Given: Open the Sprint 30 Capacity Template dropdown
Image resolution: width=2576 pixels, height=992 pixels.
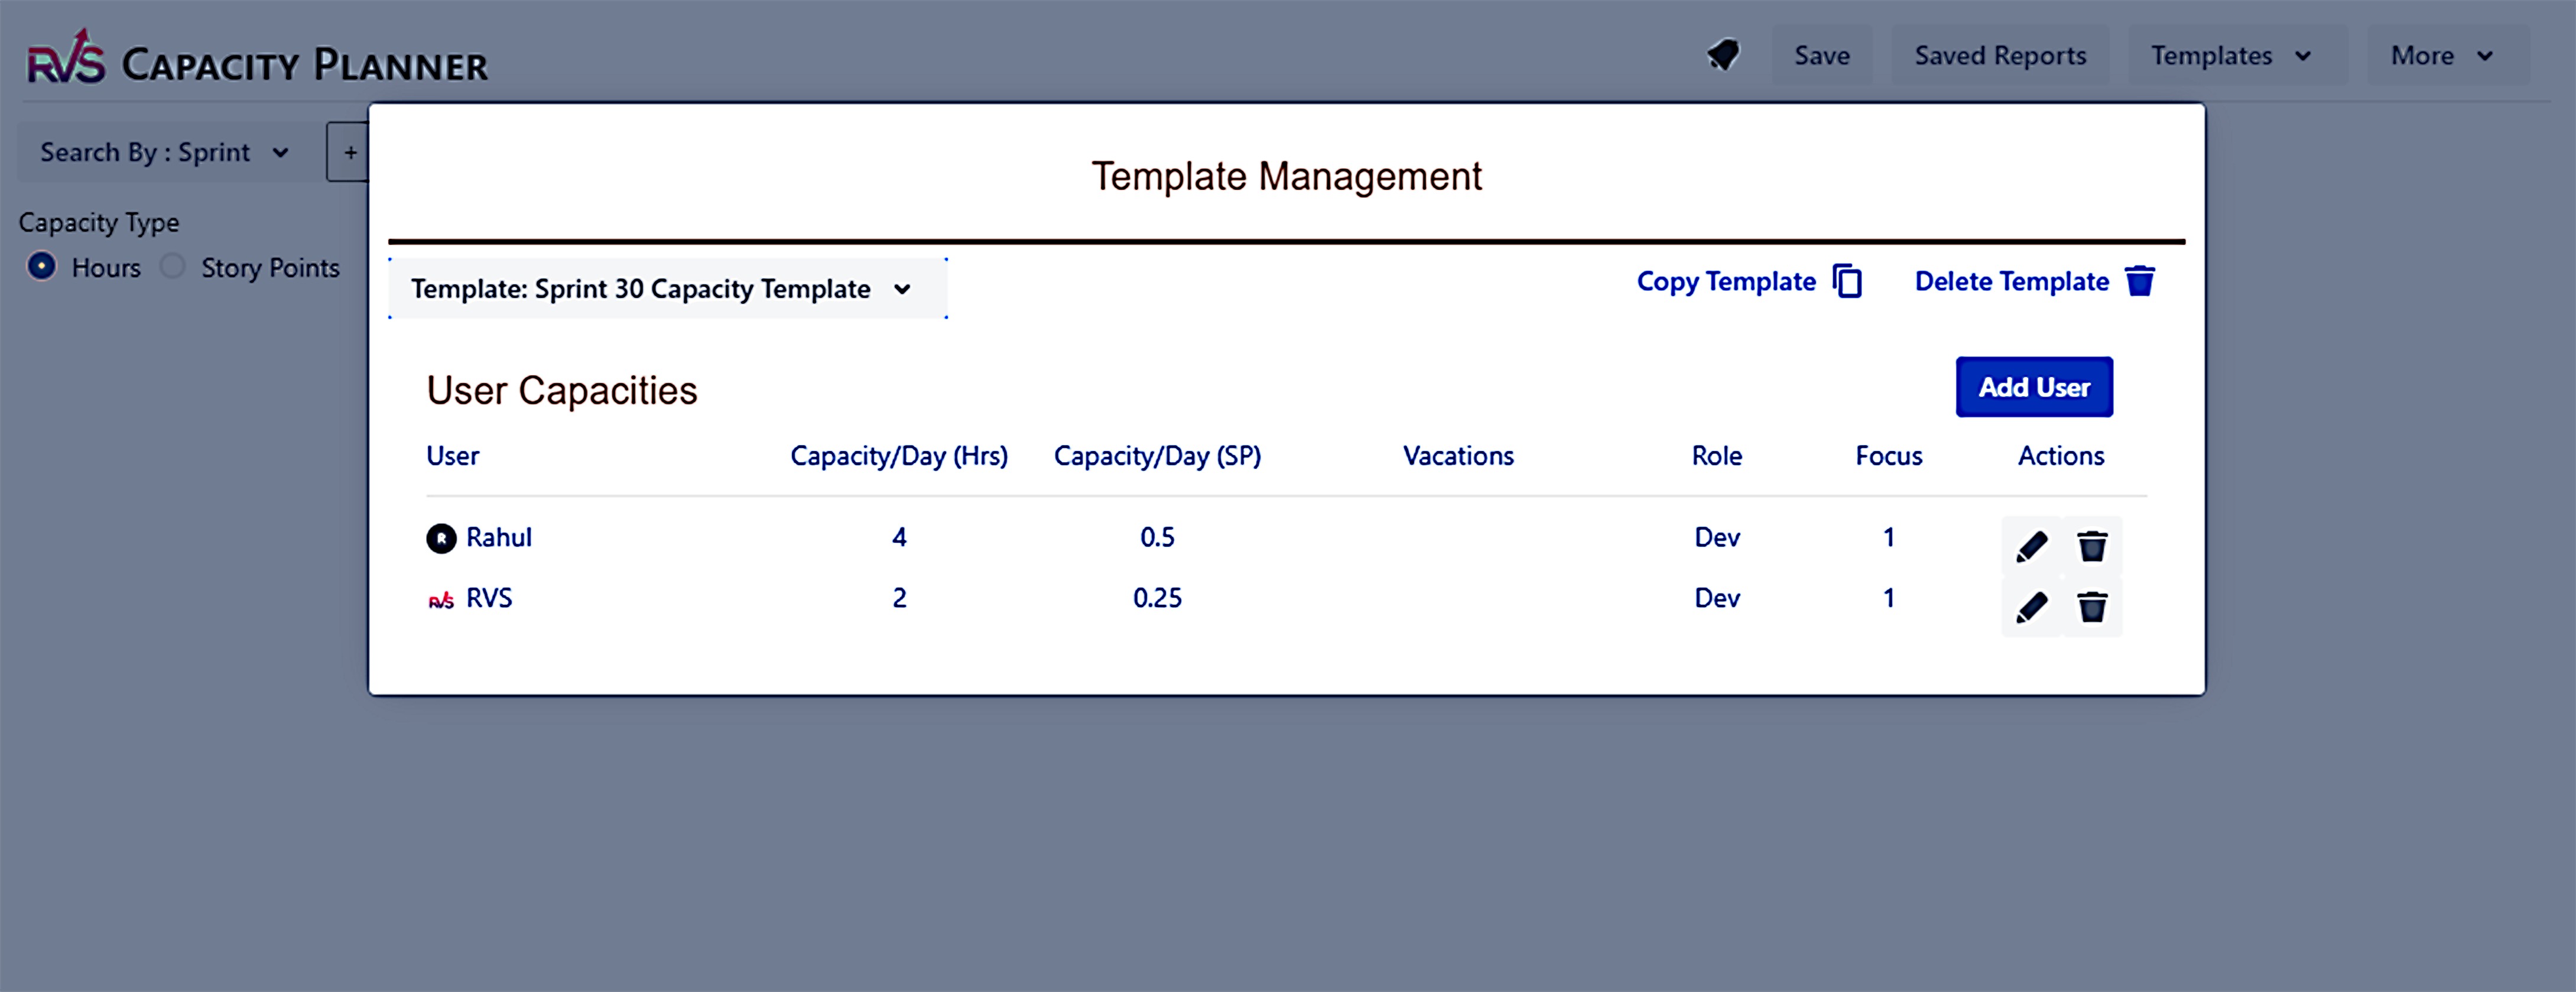Looking at the screenshot, I should (x=666, y=289).
